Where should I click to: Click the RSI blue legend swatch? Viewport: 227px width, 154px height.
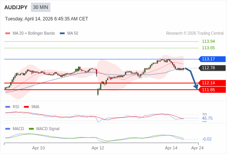[x=8, y=107]
